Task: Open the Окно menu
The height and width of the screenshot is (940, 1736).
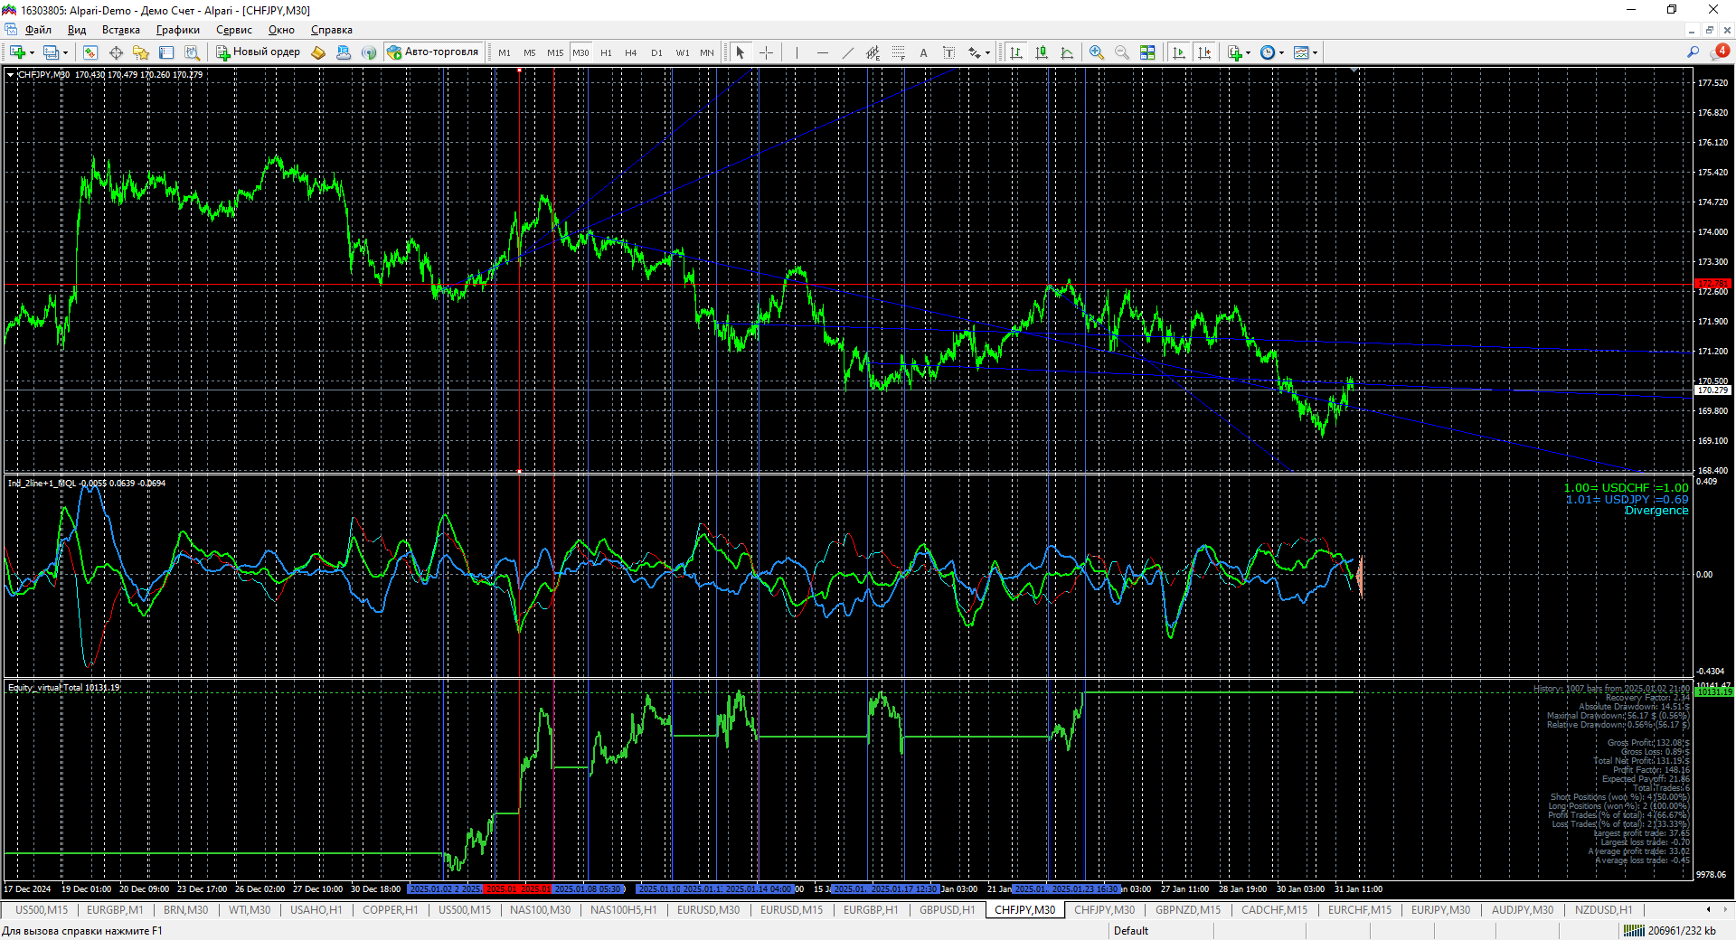Action: pyautogui.click(x=281, y=30)
